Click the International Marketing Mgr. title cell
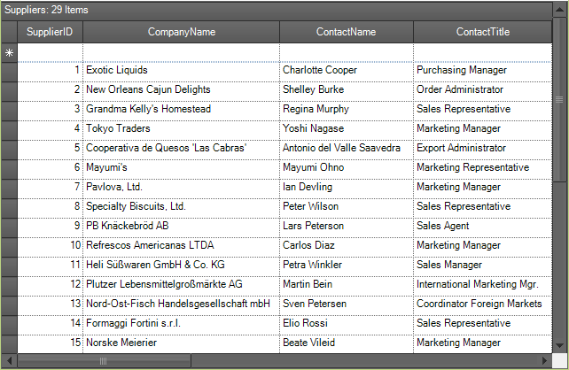 click(x=483, y=286)
